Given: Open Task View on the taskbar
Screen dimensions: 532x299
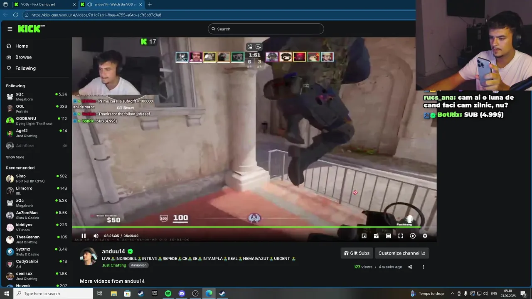Looking at the screenshot, I should coord(100,294).
